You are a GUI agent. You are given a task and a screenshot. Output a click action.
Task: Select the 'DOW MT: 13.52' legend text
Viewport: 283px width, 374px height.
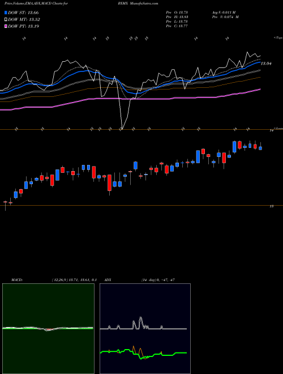pos(24,20)
